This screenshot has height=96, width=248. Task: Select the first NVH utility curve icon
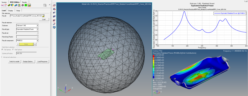[x=2, y=5]
